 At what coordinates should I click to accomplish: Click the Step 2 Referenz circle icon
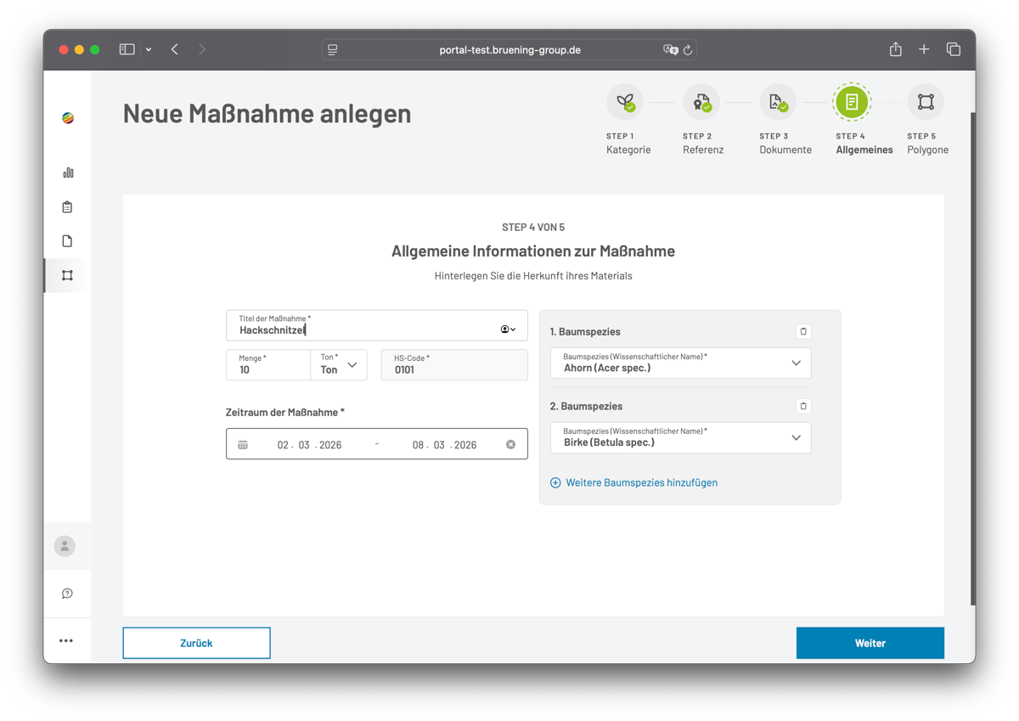pyautogui.click(x=701, y=101)
